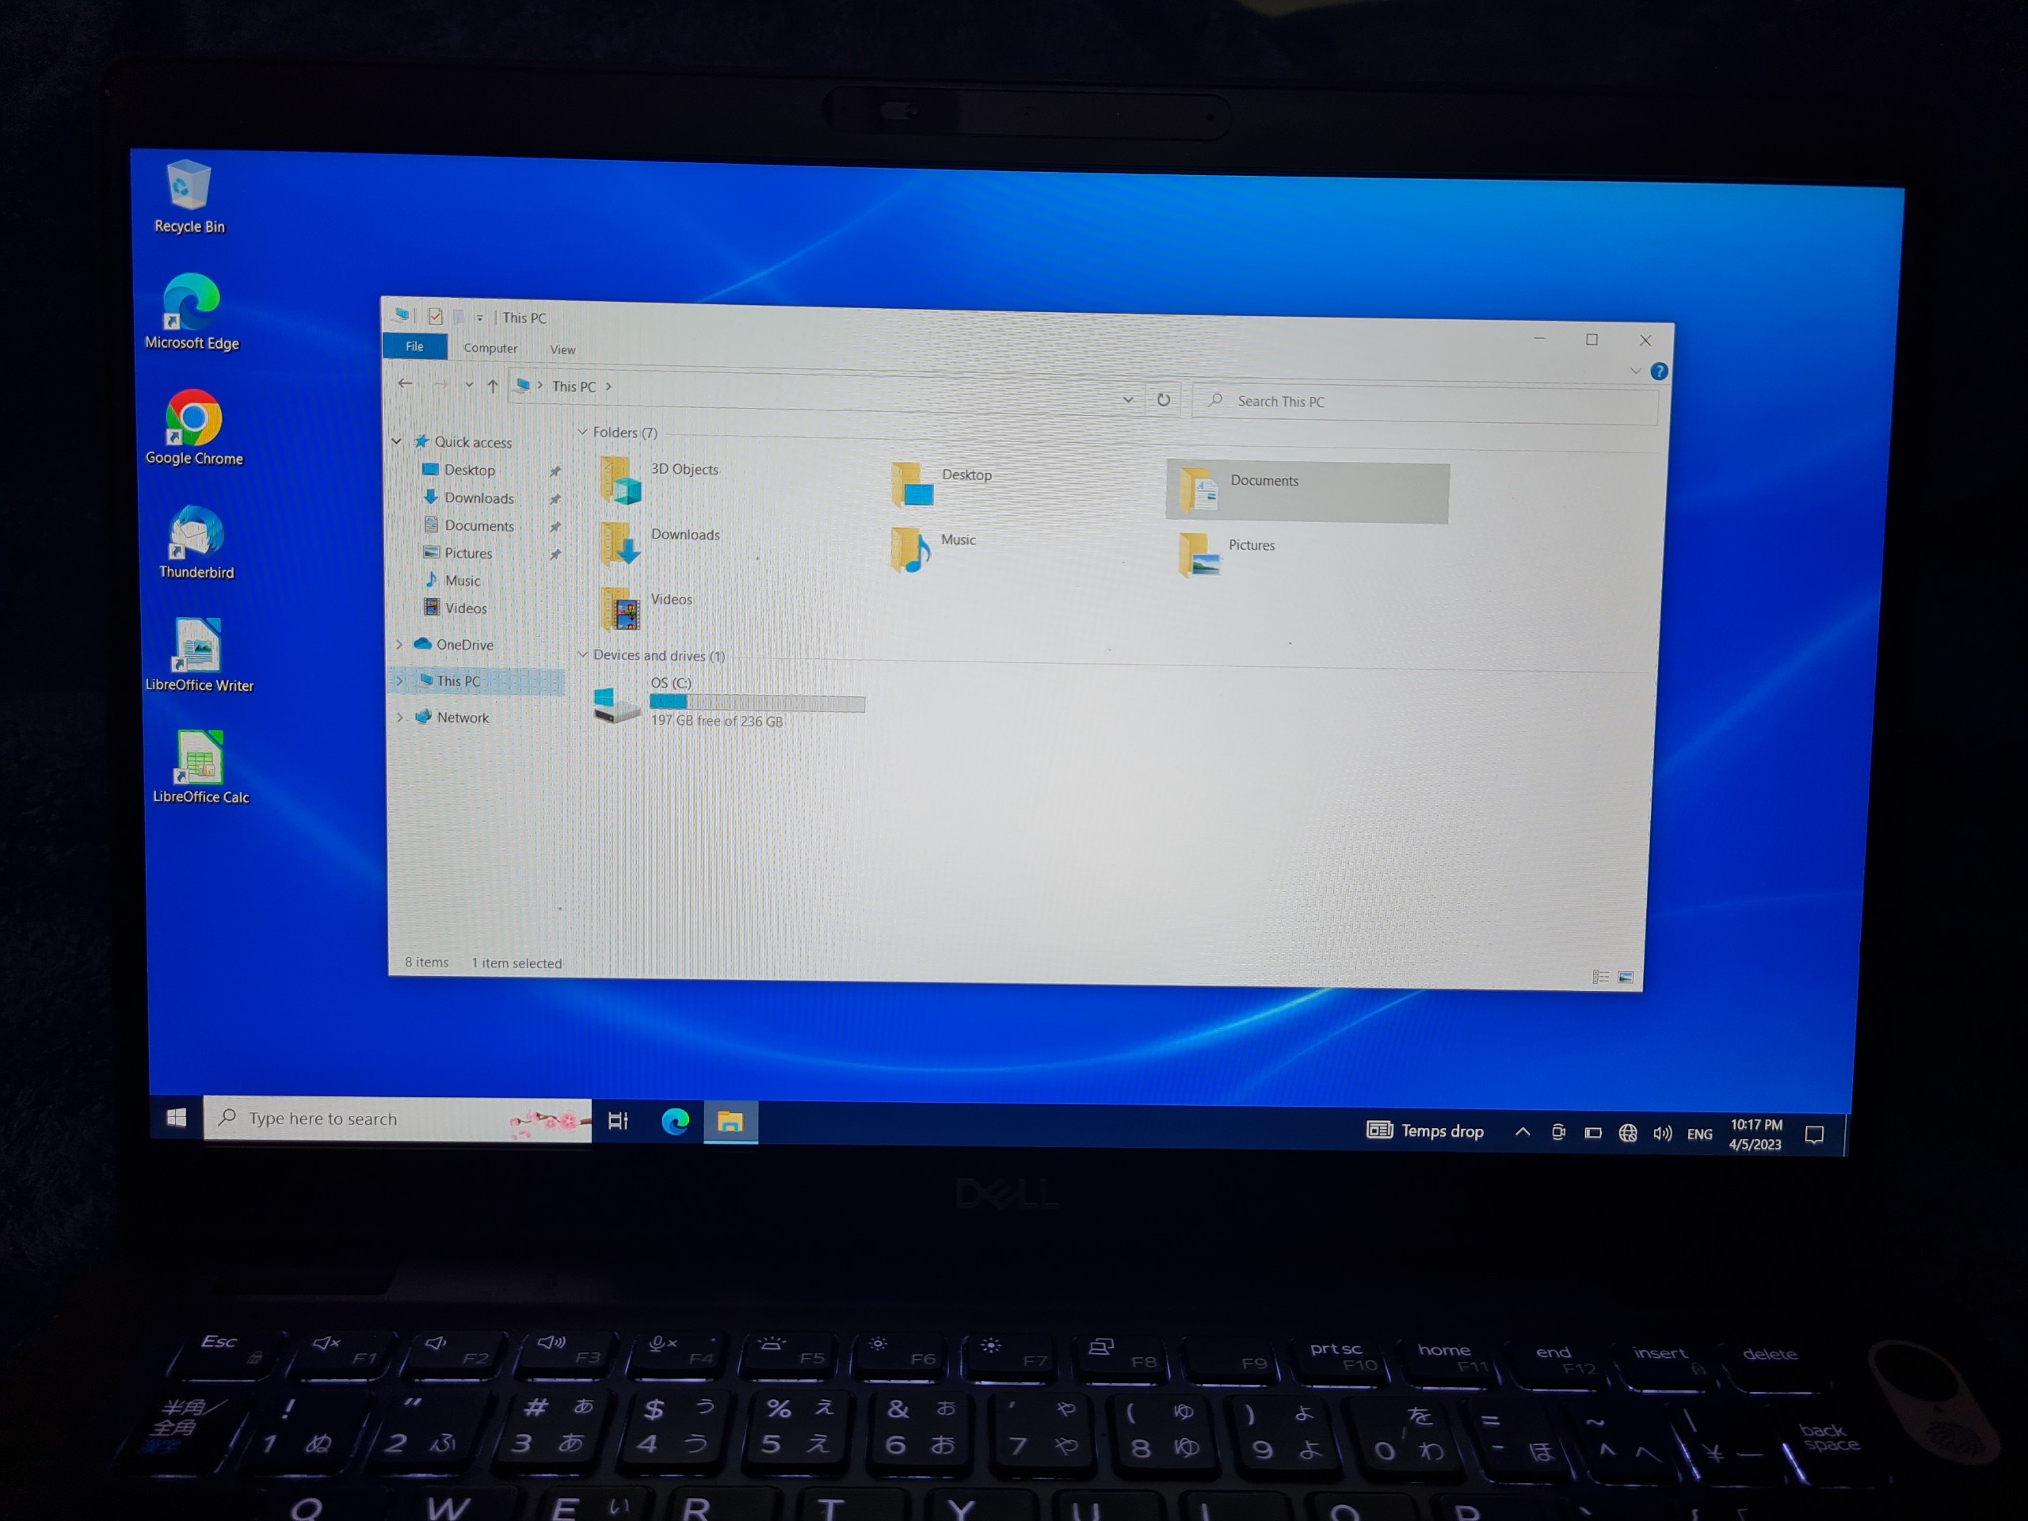Expand the OneDrive tree item
The width and height of the screenshot is (2028, 1521).
coord(399,642)
